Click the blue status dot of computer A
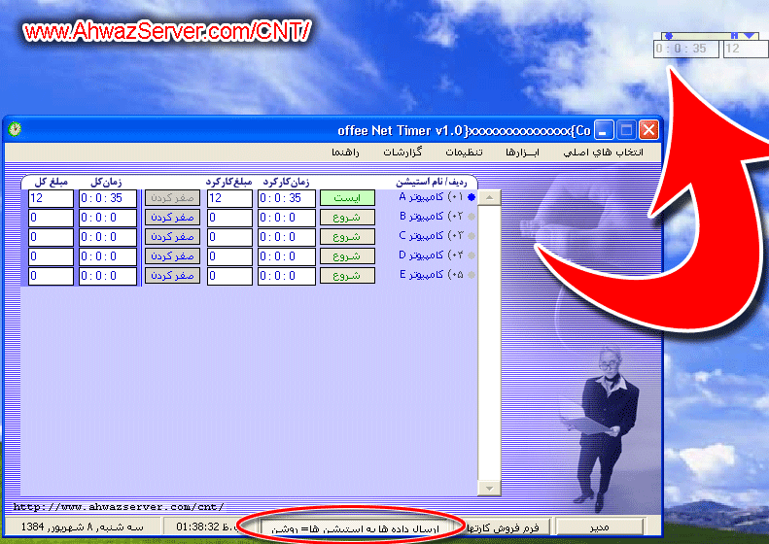Image resolution: width=769 pixels, height=544 pixels. [472, 197]
